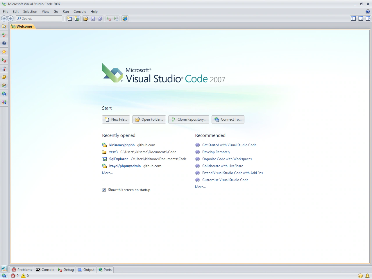This screenshot has height=279, width=372.
Task: Open the Extensions add-ins blocks icon in sidebar
Action: [x=4, y=102]
